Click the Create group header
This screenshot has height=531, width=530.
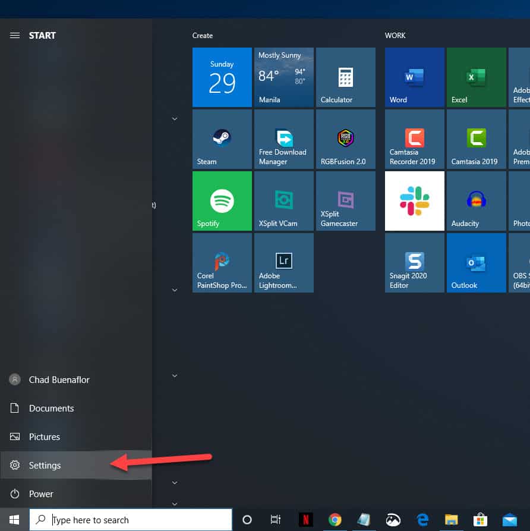click(203, 35)
